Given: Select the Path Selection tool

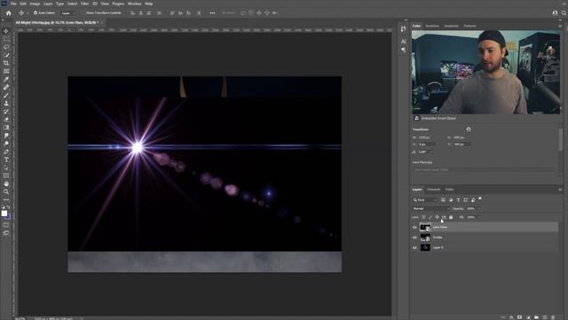Looking at the screenshot, I should tap(6, 168).
